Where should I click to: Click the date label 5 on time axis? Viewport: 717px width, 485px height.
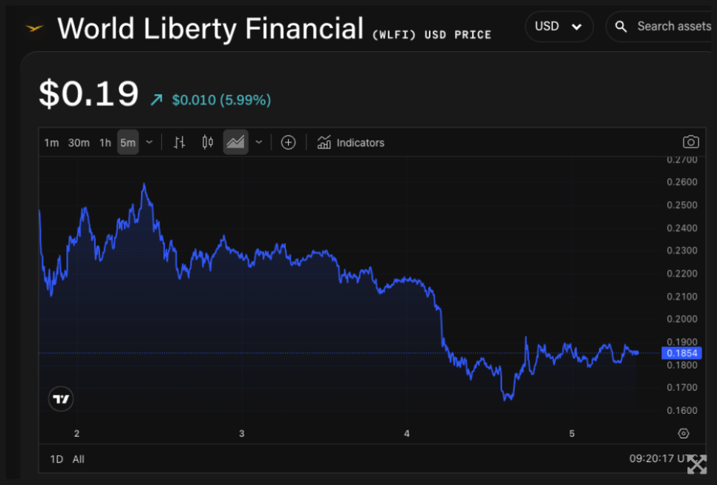coord(572,433)
